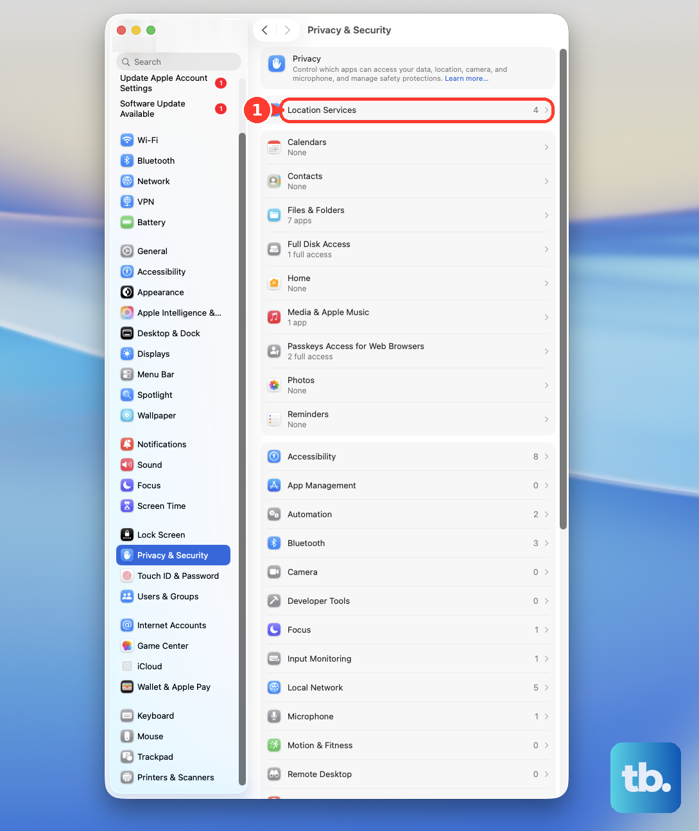Click the Search field
The image size is (699, 831).
click(178, 62)
